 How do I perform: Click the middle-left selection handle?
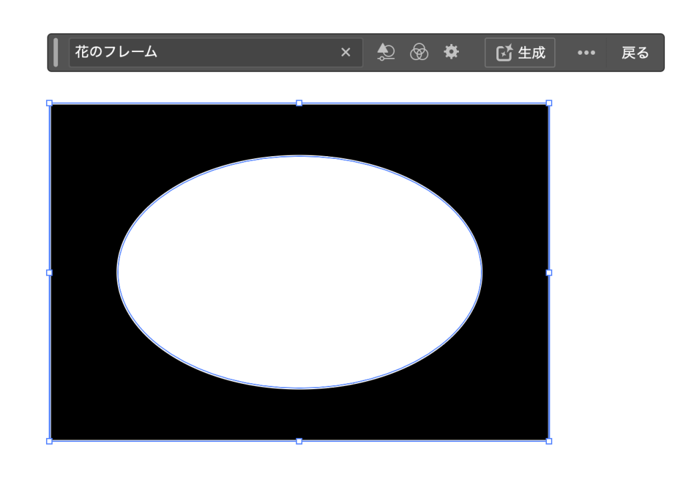[49, 272]
